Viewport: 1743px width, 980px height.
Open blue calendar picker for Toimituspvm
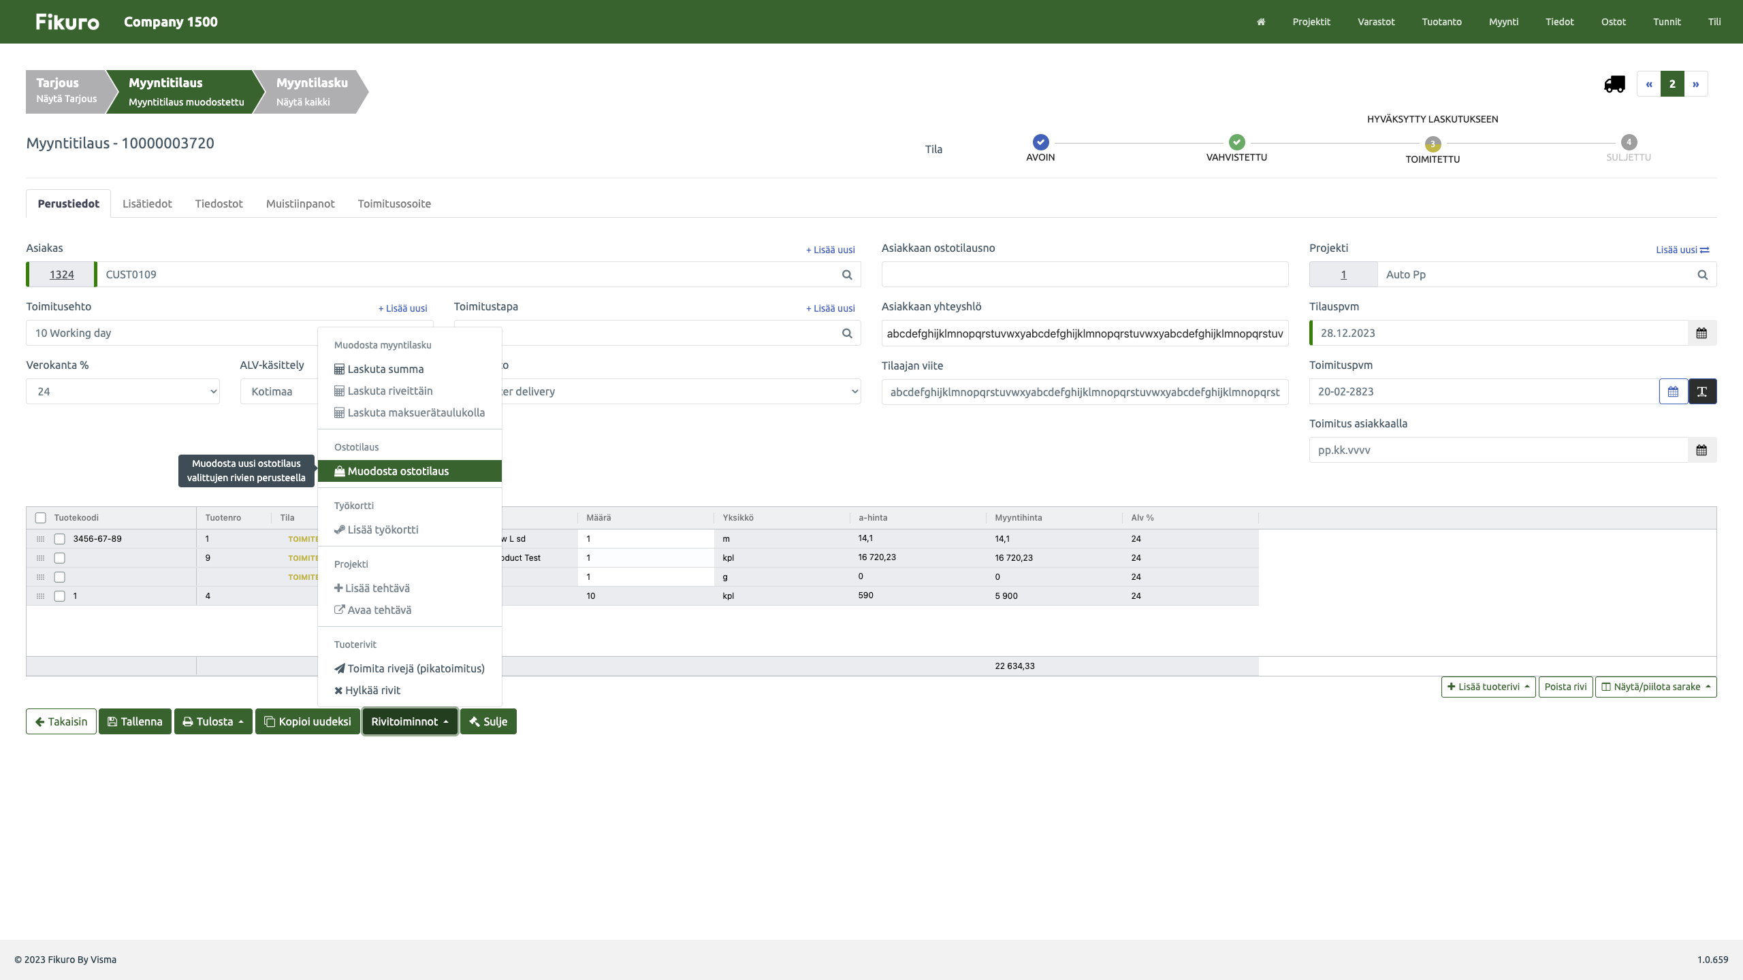click(x=1673, y=391)
